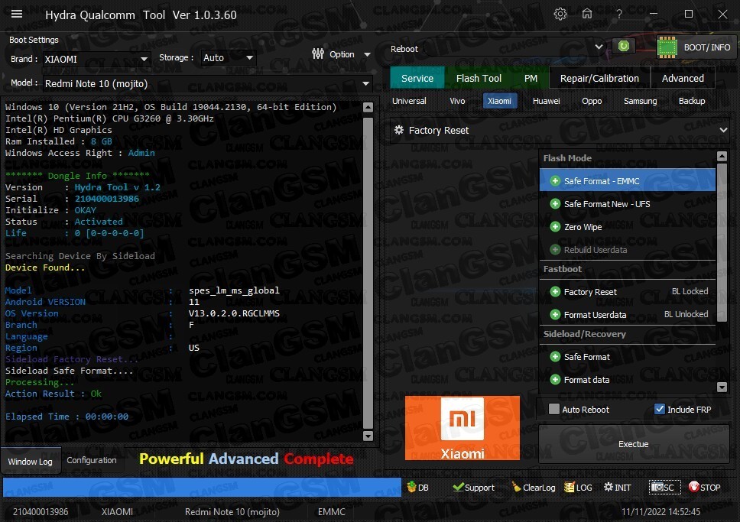Screen dimensions: 740x522
Task: Click the BOOT/ INFO button label
Action: pos(706,47)
